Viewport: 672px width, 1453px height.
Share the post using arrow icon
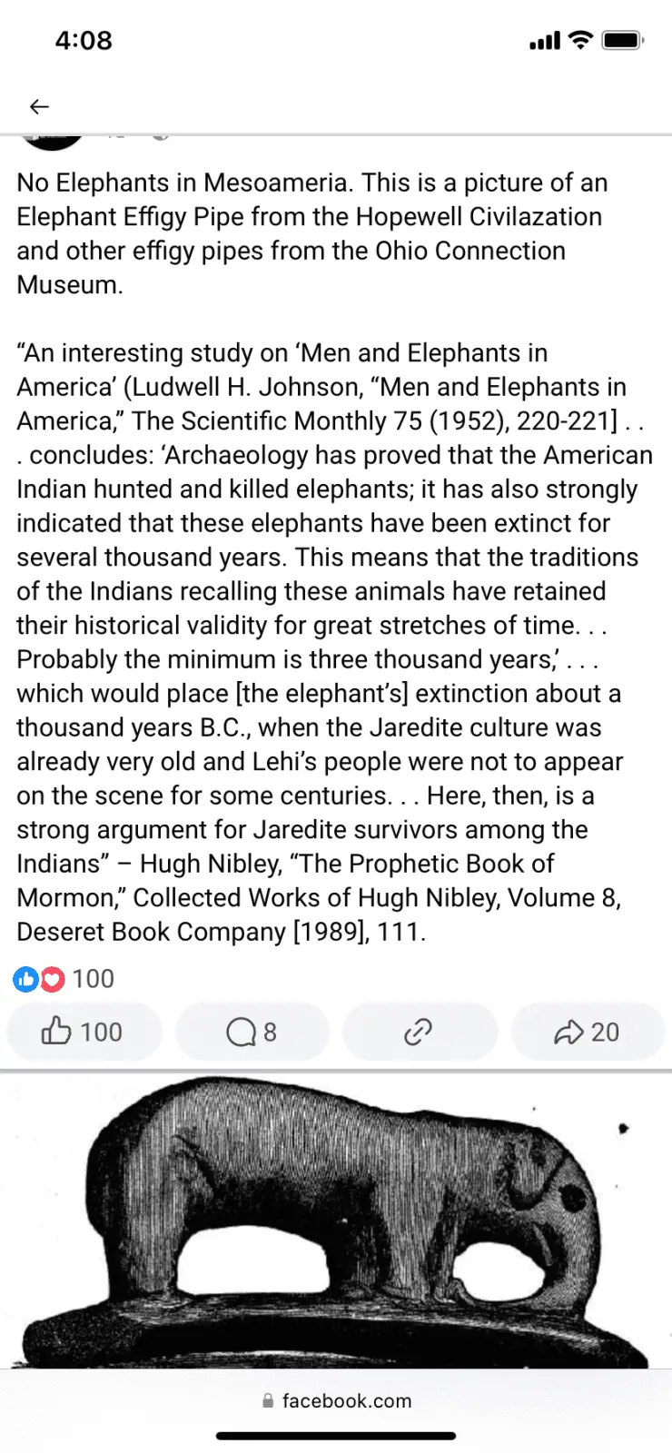(x=587, y=1032)
